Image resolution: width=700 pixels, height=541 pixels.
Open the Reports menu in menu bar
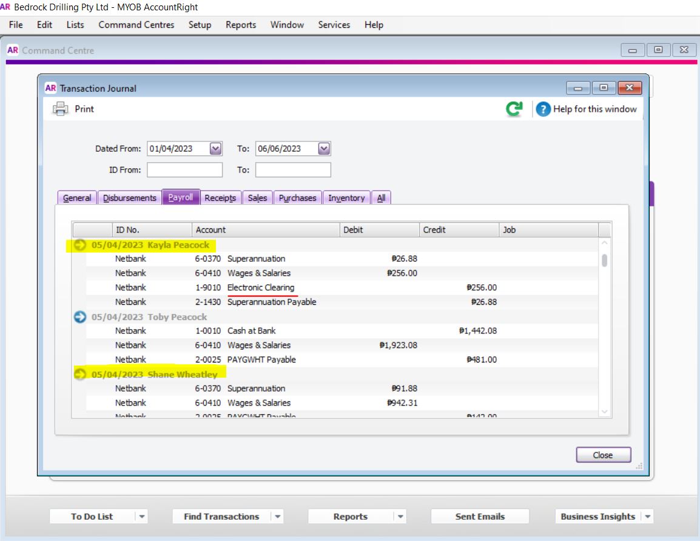click(x=241, y=24)
